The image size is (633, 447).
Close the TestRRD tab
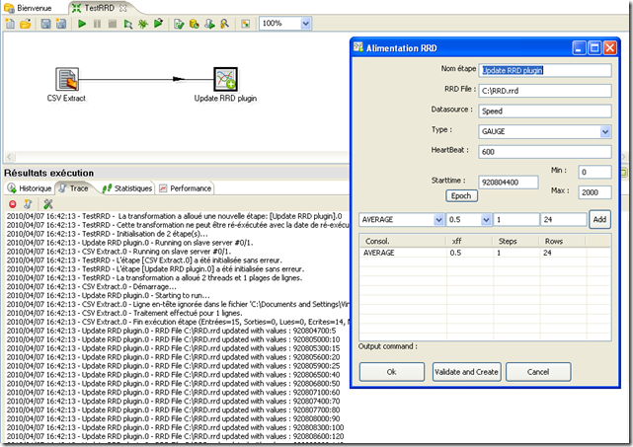123,8
